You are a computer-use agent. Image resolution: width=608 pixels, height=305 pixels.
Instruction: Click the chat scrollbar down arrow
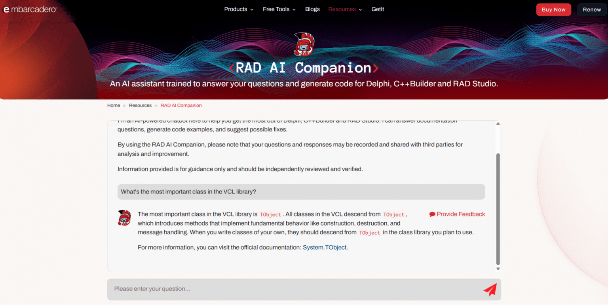point(498,269)
